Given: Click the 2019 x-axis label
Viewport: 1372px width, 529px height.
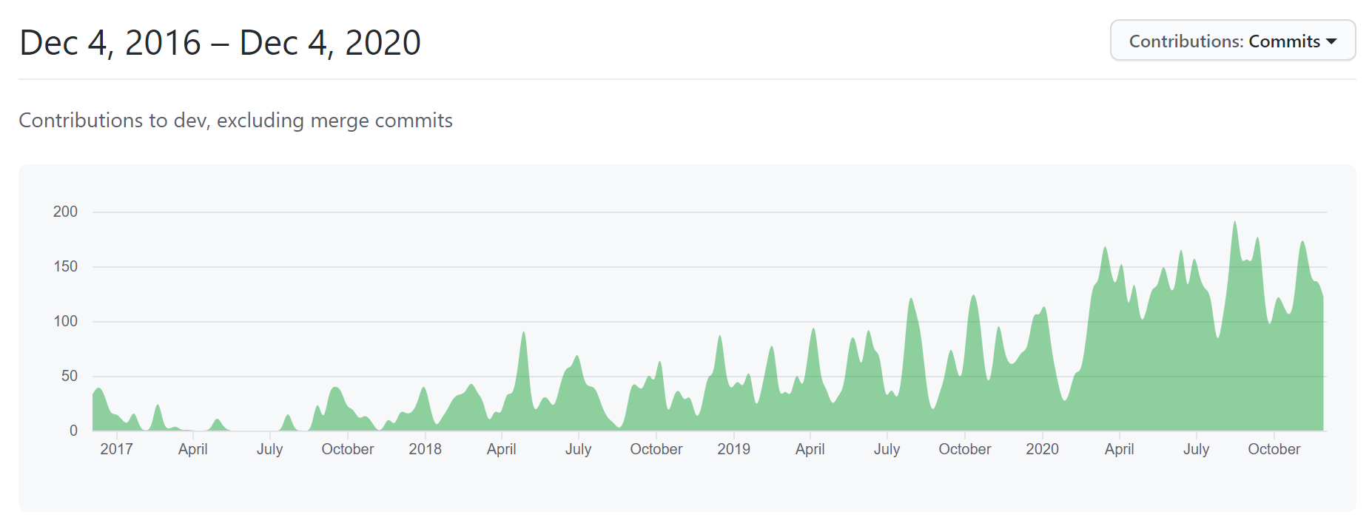Looking at the screenshot, I should pyautogui.click(x=733, y=449).
